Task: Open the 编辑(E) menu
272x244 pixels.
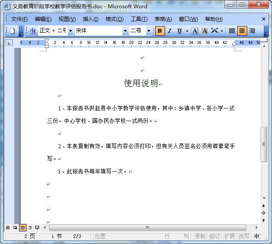Action: pos(43,19)
